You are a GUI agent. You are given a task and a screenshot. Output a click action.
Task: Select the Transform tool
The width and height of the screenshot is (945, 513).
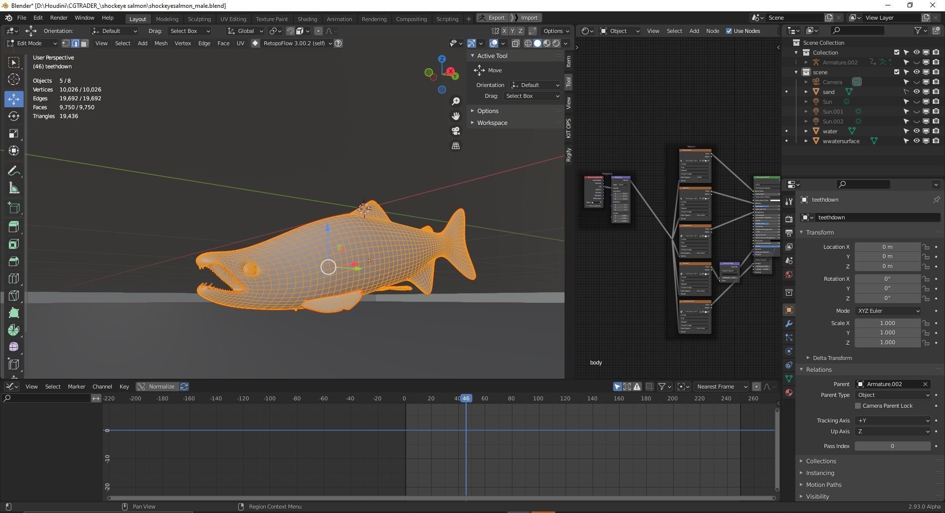[x=14, y=151]
